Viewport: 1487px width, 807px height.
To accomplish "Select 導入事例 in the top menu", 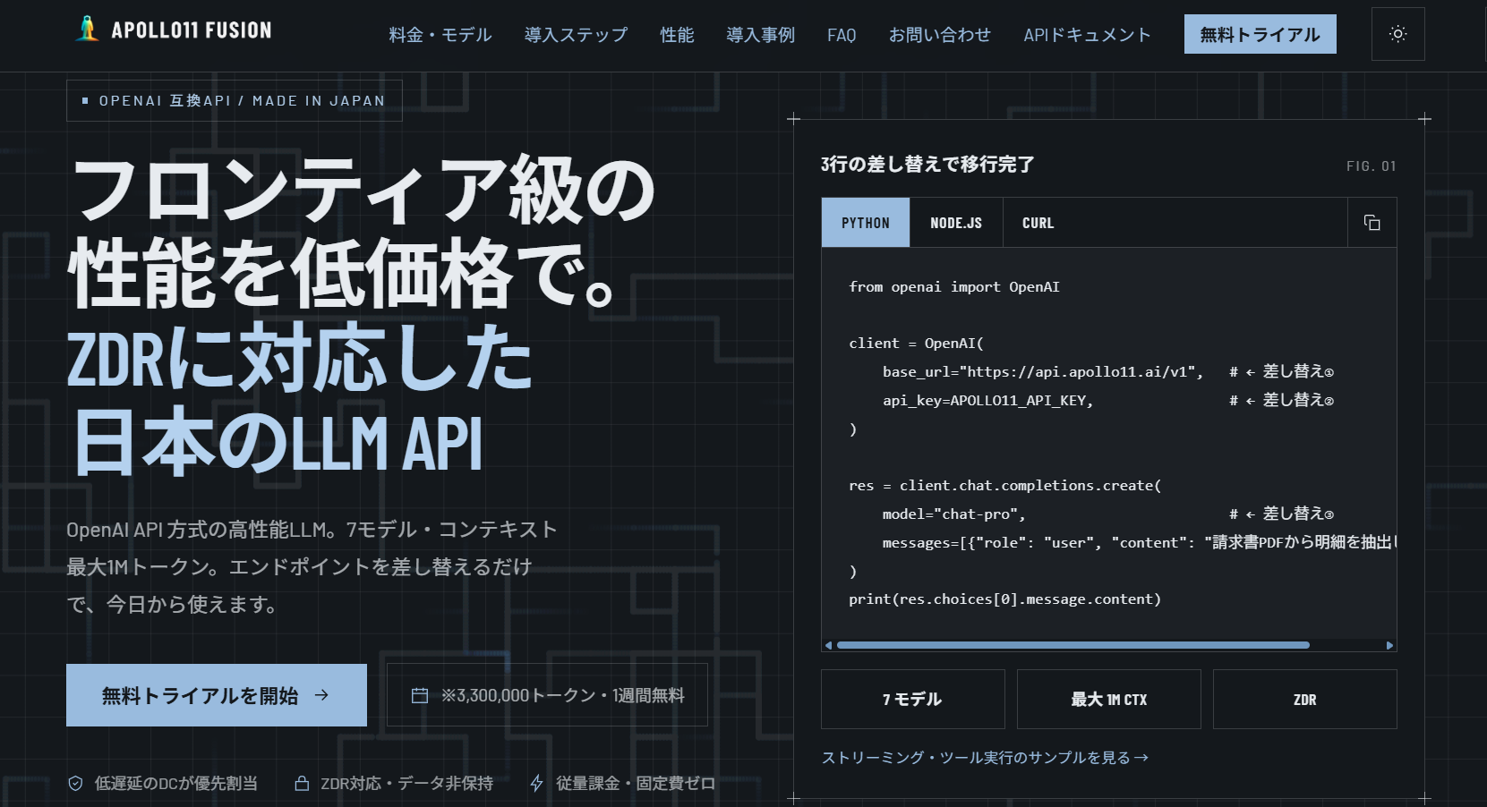I will tap(760, 35).
